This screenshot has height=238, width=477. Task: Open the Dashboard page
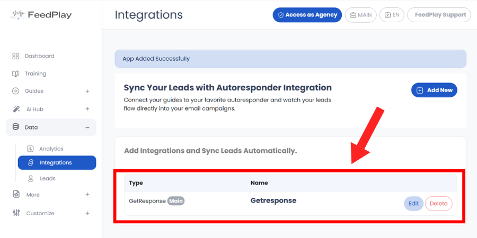[40, 56]
